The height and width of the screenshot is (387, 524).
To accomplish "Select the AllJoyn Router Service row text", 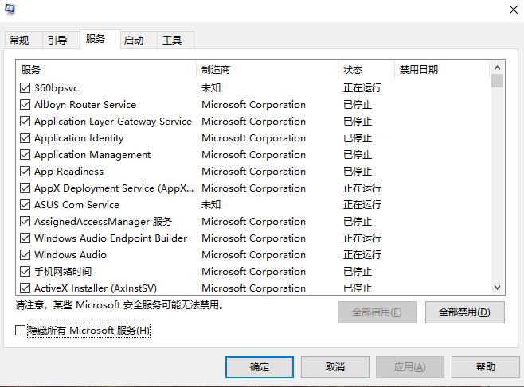I will click(x=85, y=105).
